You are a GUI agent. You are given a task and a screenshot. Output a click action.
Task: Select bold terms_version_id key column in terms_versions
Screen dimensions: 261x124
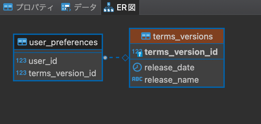point(177,52)
